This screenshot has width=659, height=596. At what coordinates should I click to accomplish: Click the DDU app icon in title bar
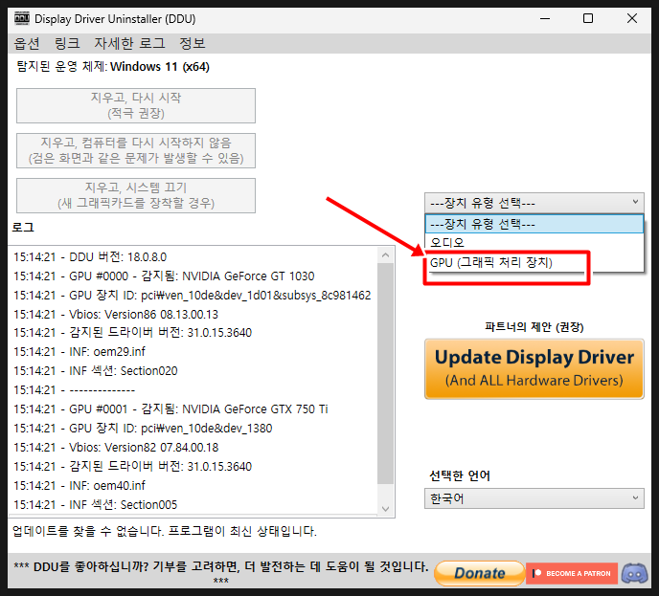point(22,18)
